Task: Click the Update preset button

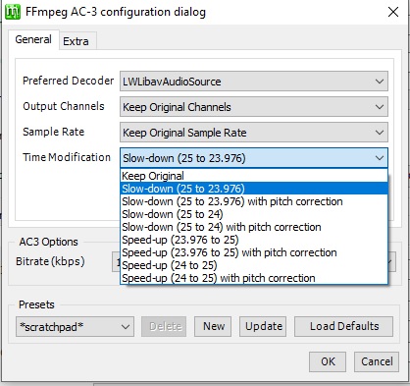Action: [x=263, y=326]
